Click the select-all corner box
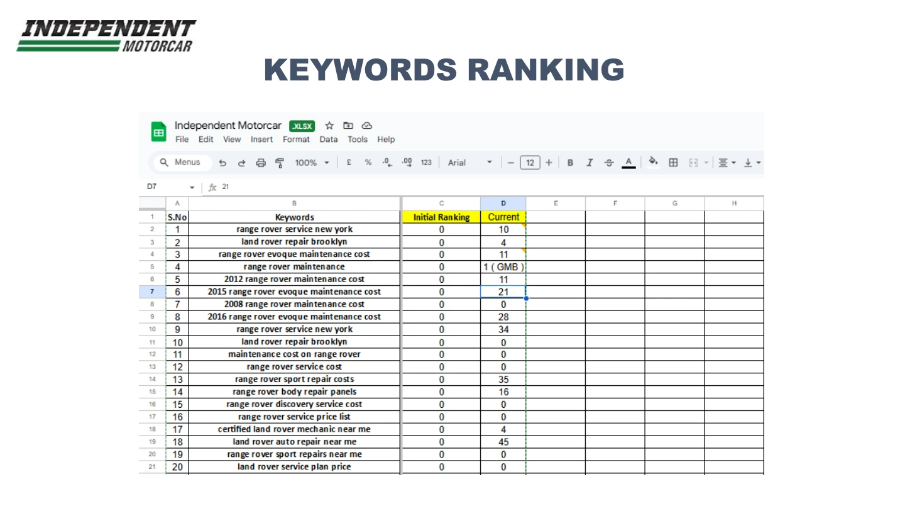The image size is (905, 509). (152, 204)
